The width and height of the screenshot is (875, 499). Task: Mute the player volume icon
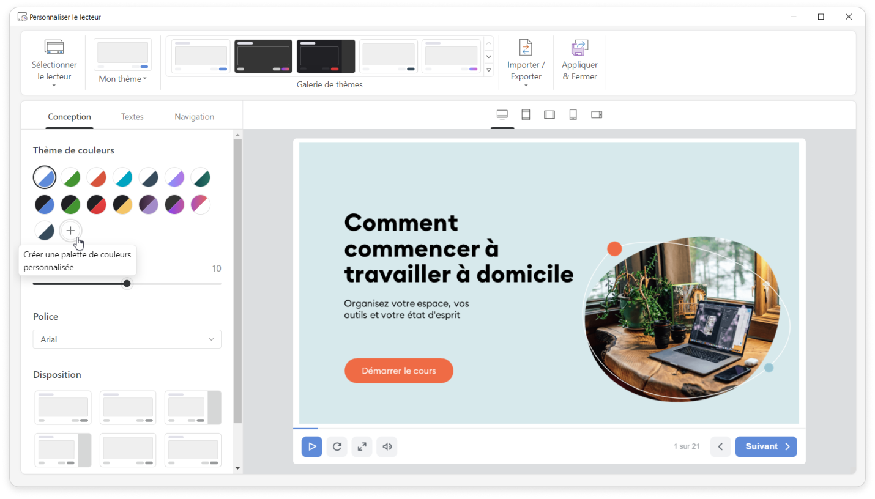tap(387, 446)
